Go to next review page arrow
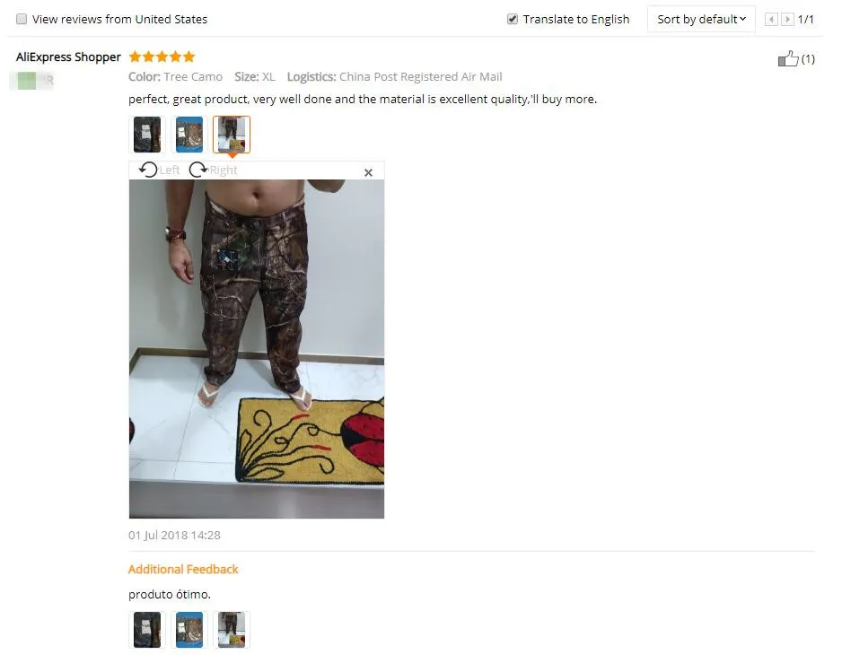842x655 pixels. coord(787,20)
